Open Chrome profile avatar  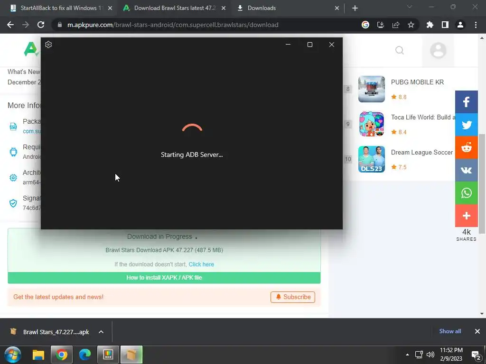[460, 25]
